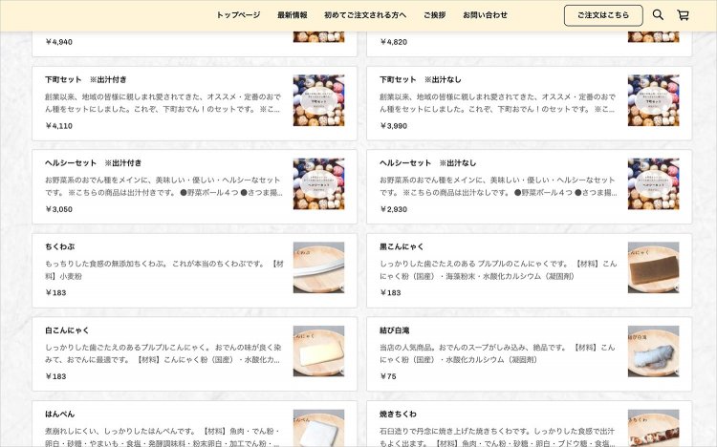Open the ちくわぶ product title
The height and width of the screenshot is (447, 717).
tap(60, 246)
